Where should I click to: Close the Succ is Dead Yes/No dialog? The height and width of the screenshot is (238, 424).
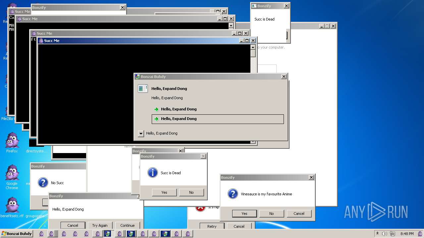(x=203, y=156)
